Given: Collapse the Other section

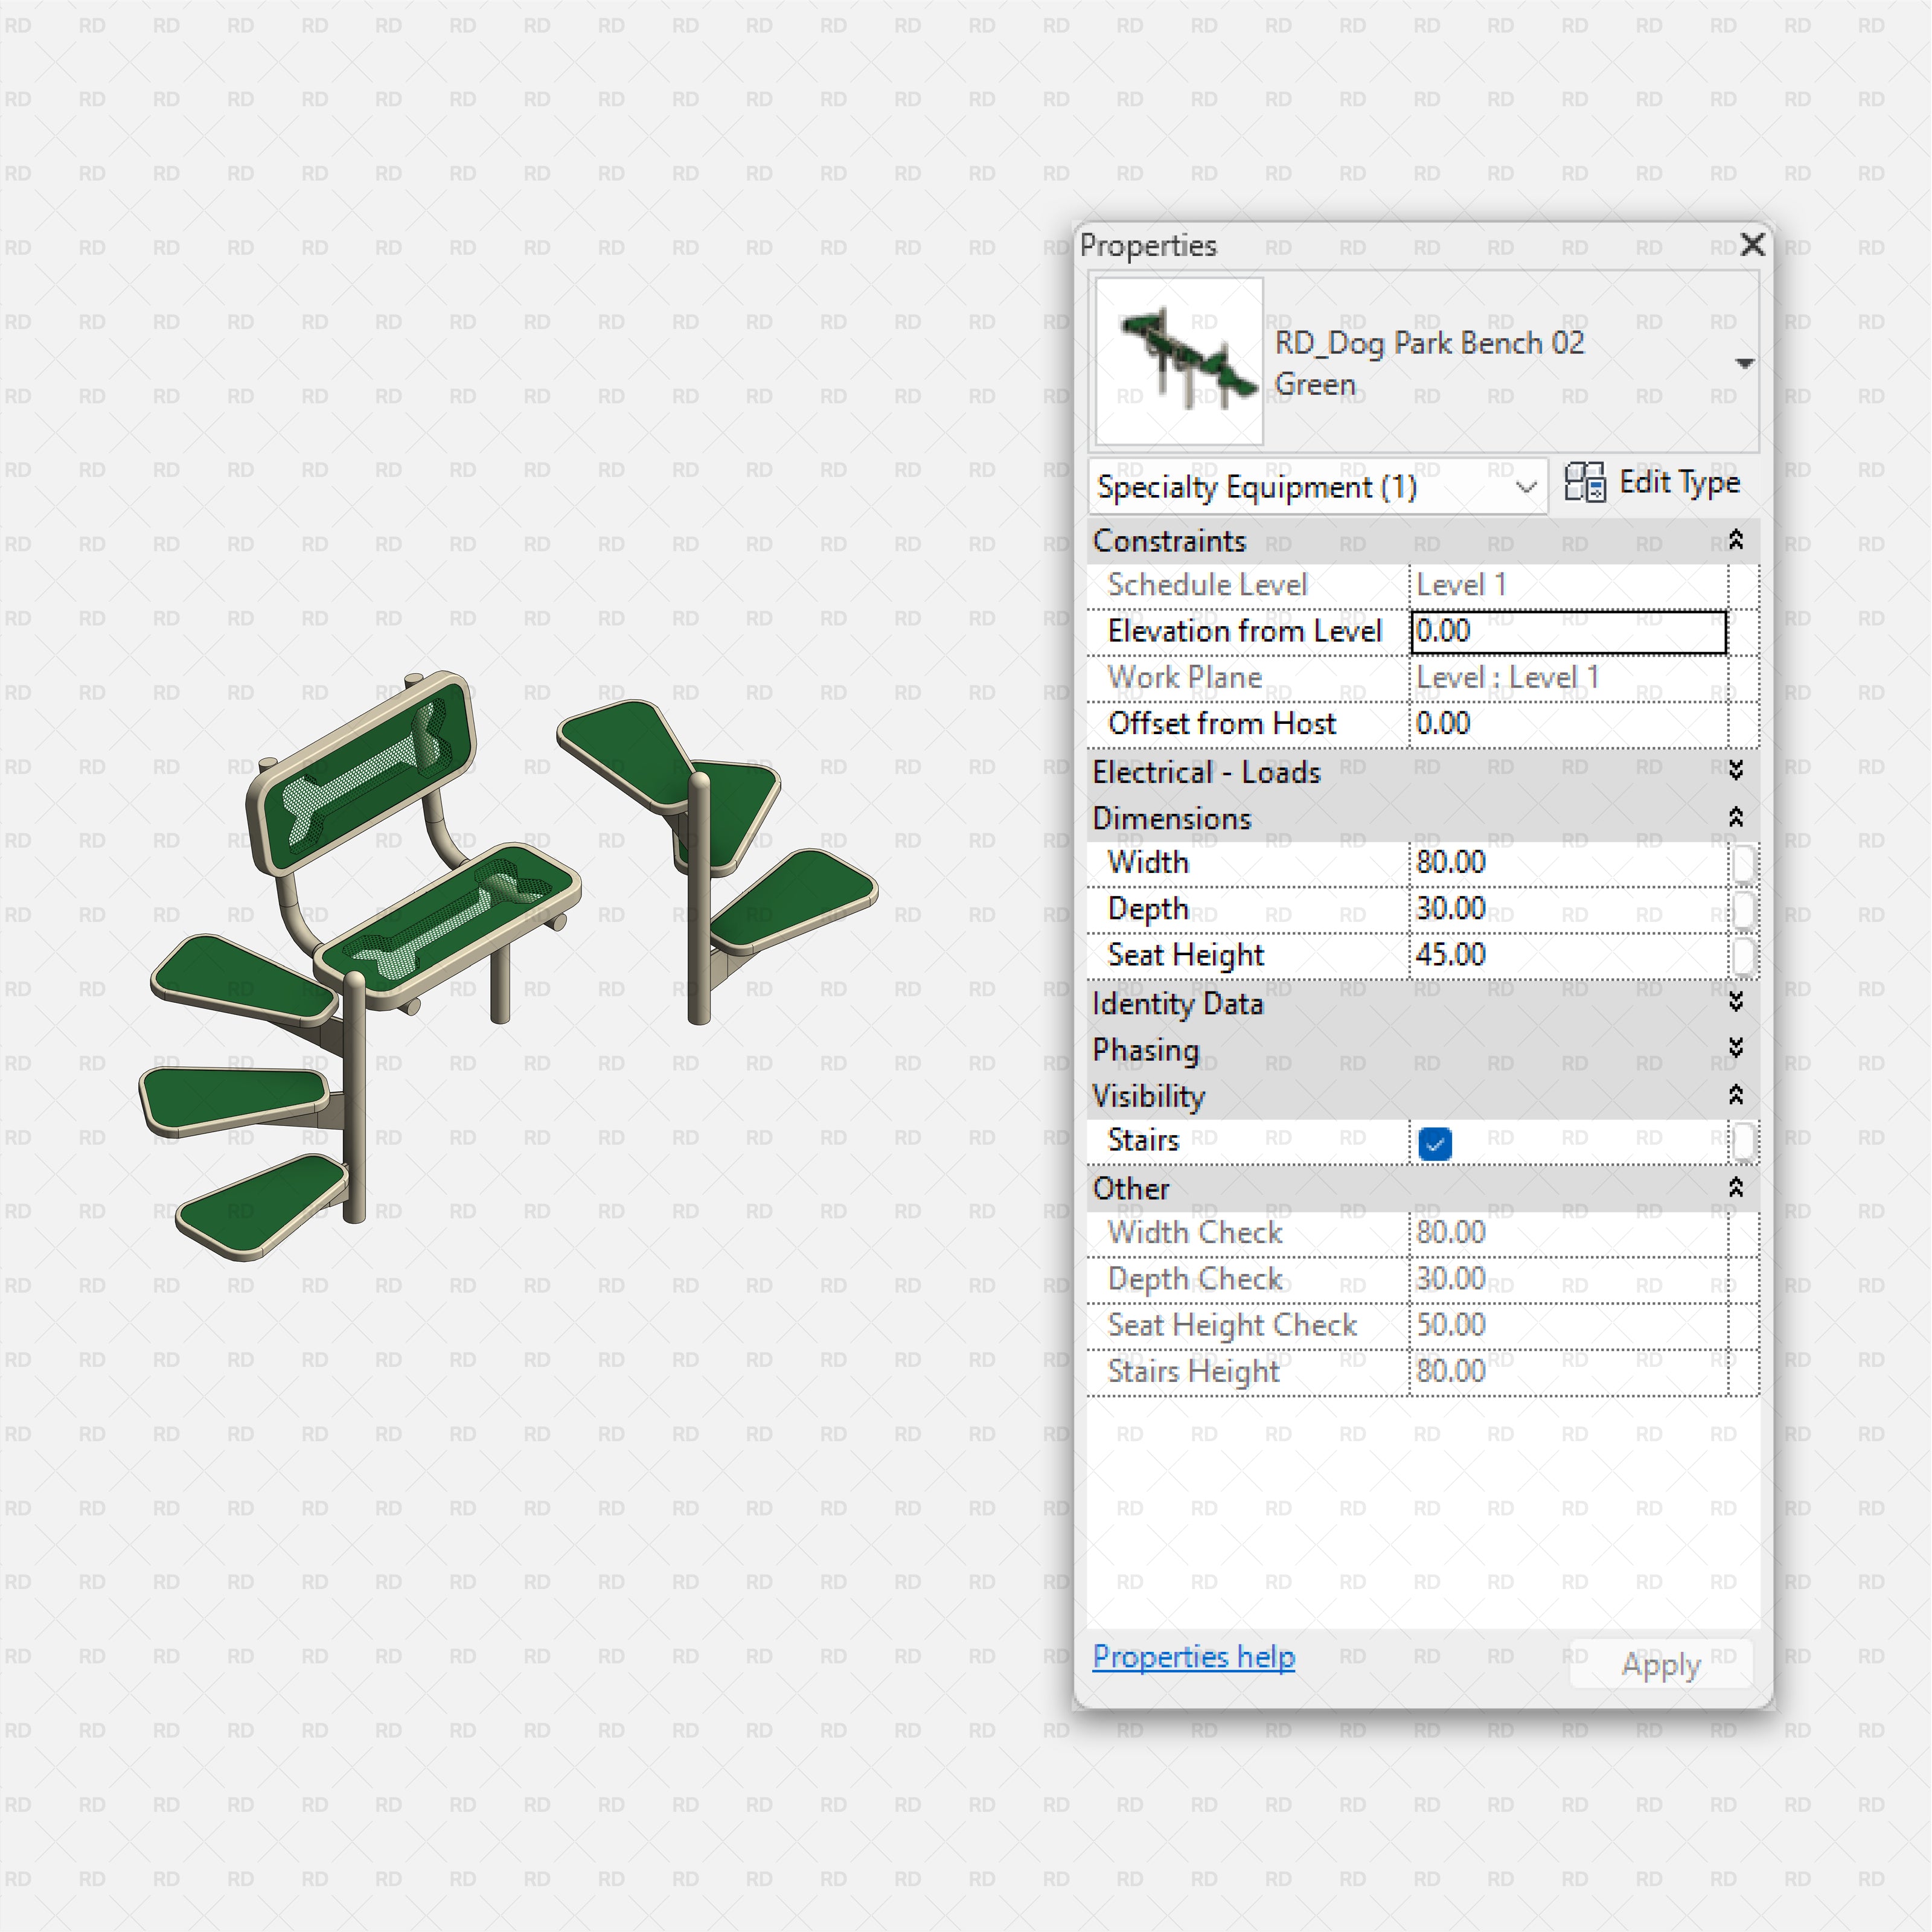Looking at the screenshot, I should click(1736, 1187).
